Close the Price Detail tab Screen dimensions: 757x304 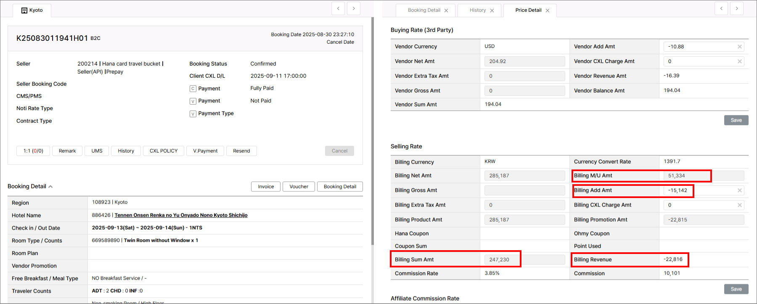pos(548,11)
